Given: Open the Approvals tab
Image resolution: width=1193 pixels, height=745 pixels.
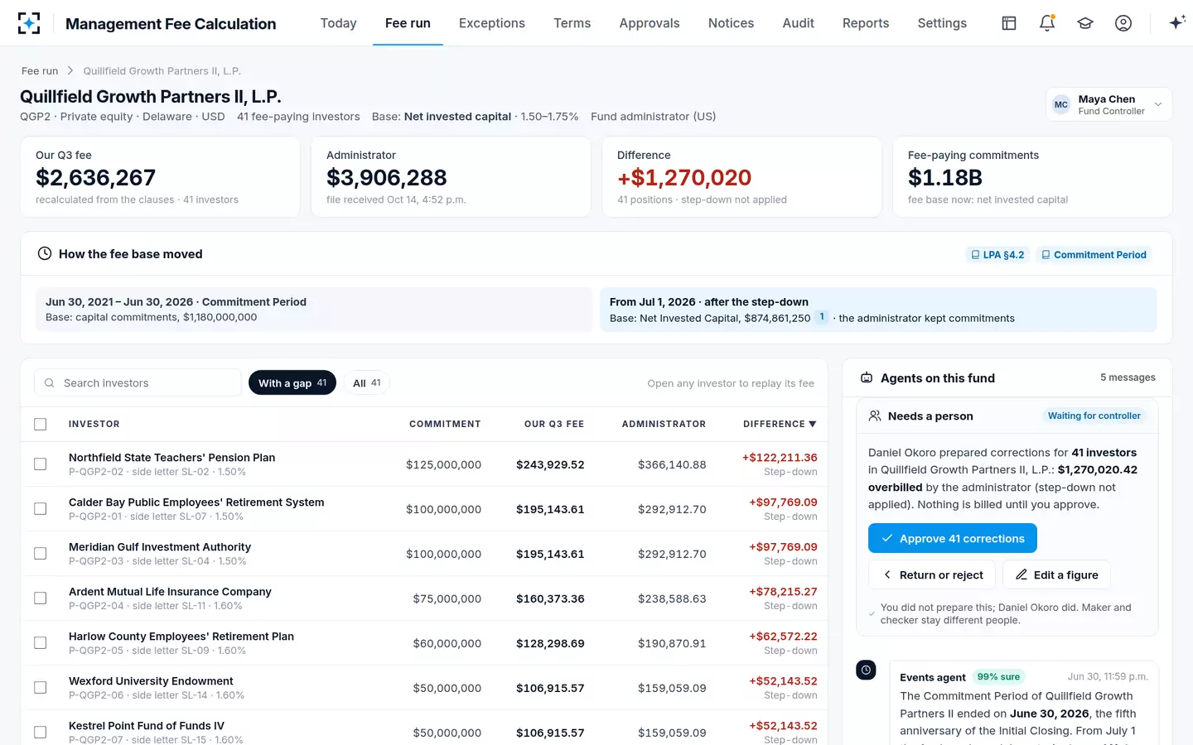Looking at the screenshot, I should (650, 23).
